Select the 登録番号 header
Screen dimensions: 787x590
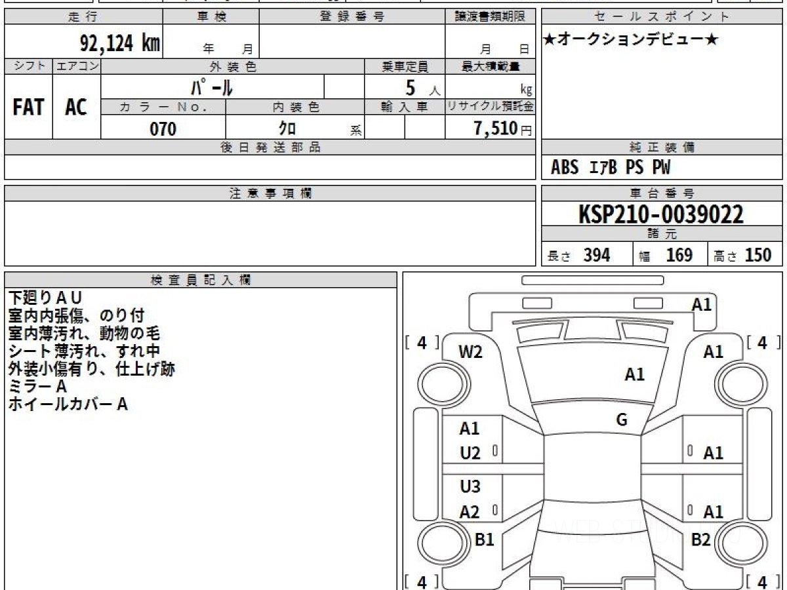(x=352, y=17)
